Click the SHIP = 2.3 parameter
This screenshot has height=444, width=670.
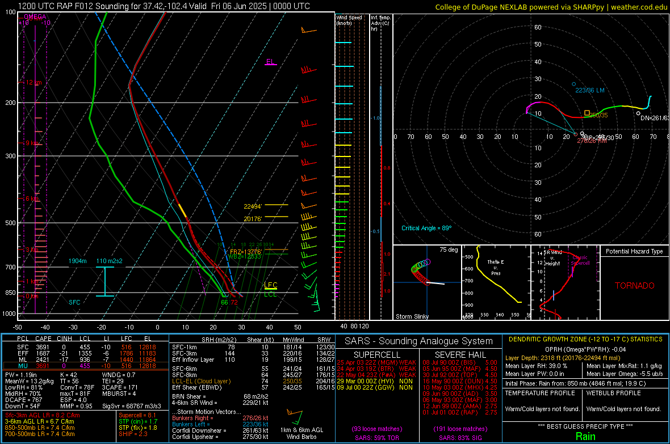click(133, 434)
